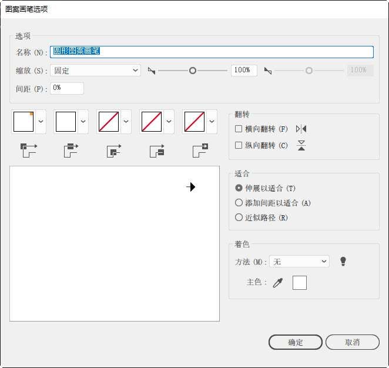Click the colorization tips lightbulb icon
The width and height of the screenshot is (389, 368).
(343, 261)
